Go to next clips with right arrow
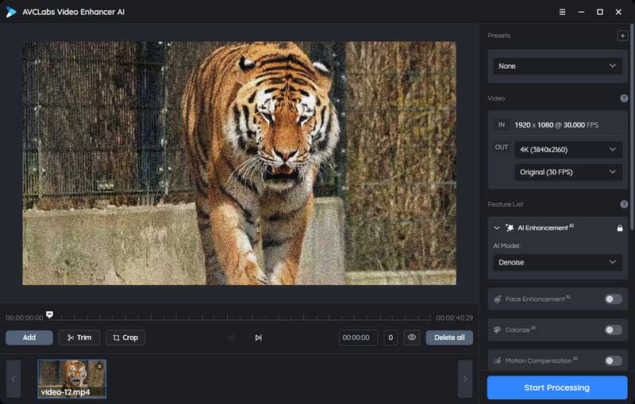 pyautogui.click(x=465, y=379)
